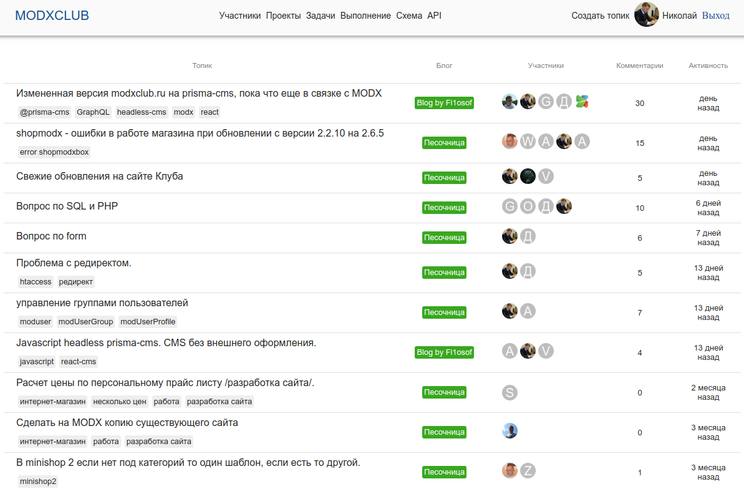Click the gray Д avatar in first topic row

pos(564,102)
